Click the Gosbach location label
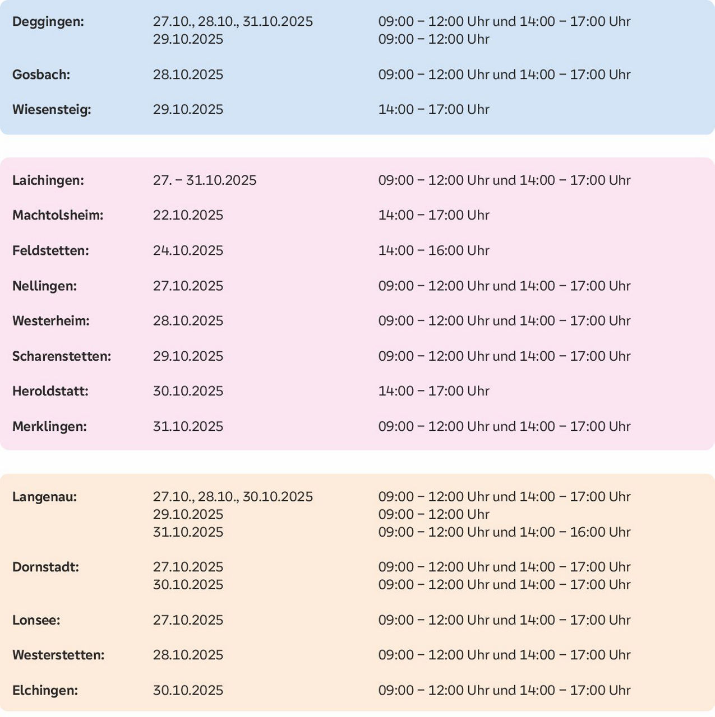The image size is (715, 717). pos(41,75)
